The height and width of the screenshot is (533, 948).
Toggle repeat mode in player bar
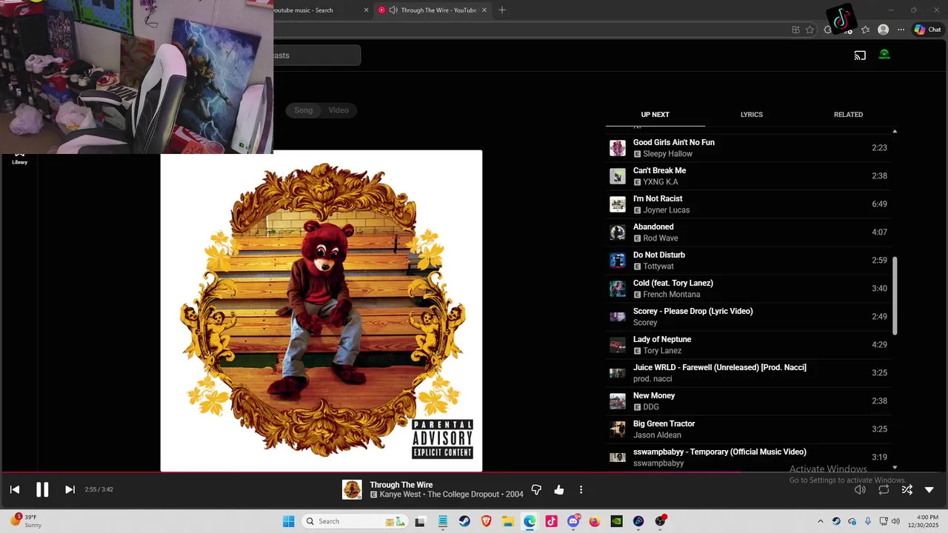point(884,489)
